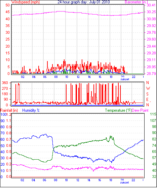157x191 pixels.
Task: Select the 65 temperature axis value
Action: click(154, 152)
